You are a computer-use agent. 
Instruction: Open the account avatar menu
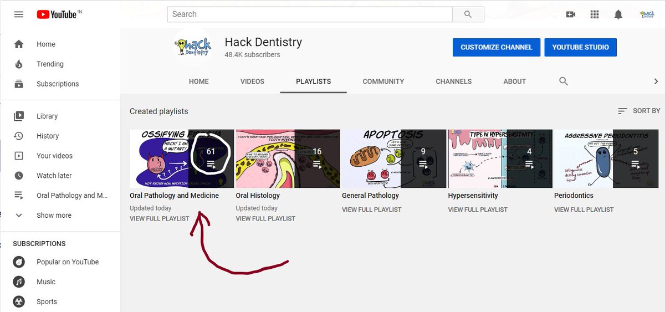(647, 14)
